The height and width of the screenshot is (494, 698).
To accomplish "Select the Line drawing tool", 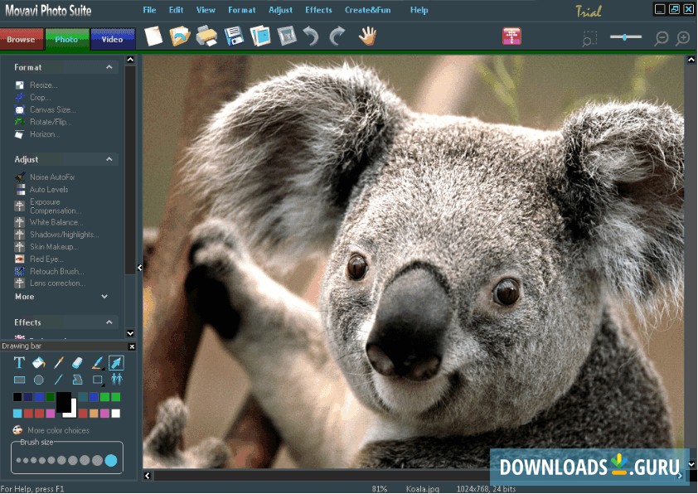I will pos(58,379).
